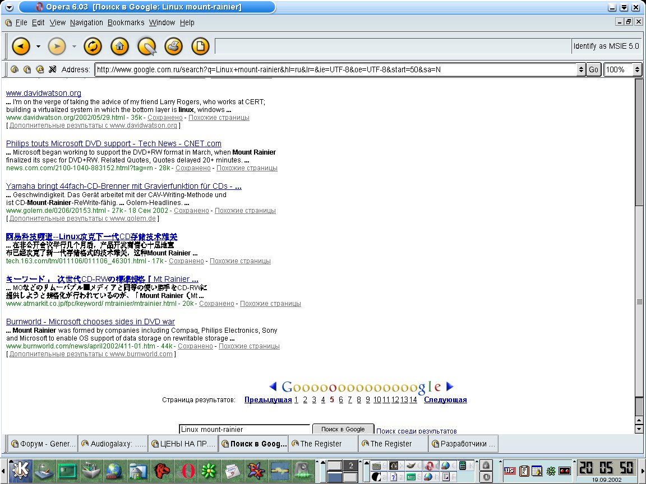Click Предыдущая previous page link
This screenshot has height=484, width=646.
tap(268, 399)
